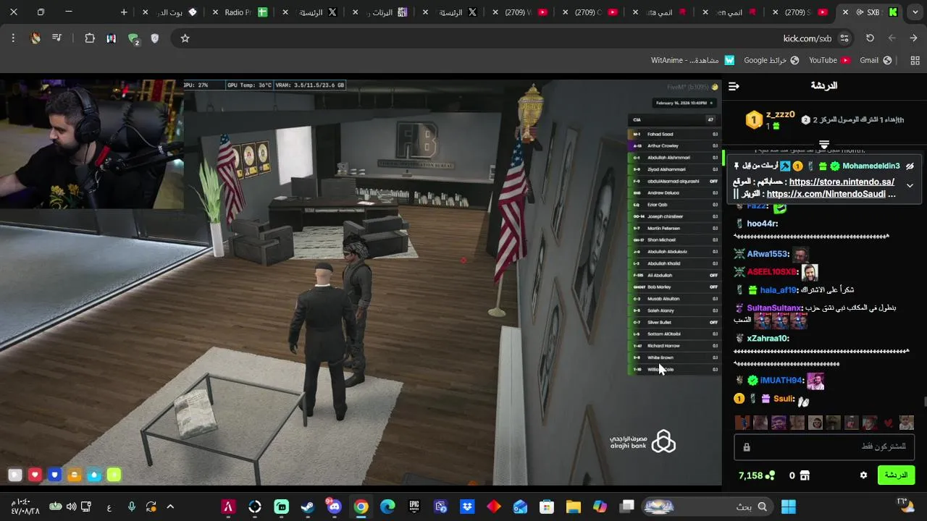Screen dimensions: 927x521
Task: Click chat username IMUATH94
Action: pos(782,381)
